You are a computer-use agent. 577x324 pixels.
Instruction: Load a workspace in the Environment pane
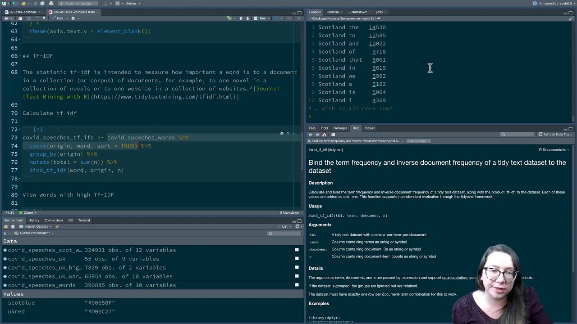6,227
